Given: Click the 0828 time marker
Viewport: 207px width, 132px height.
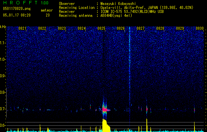Looking at the screenshot, I should (160, 28).
